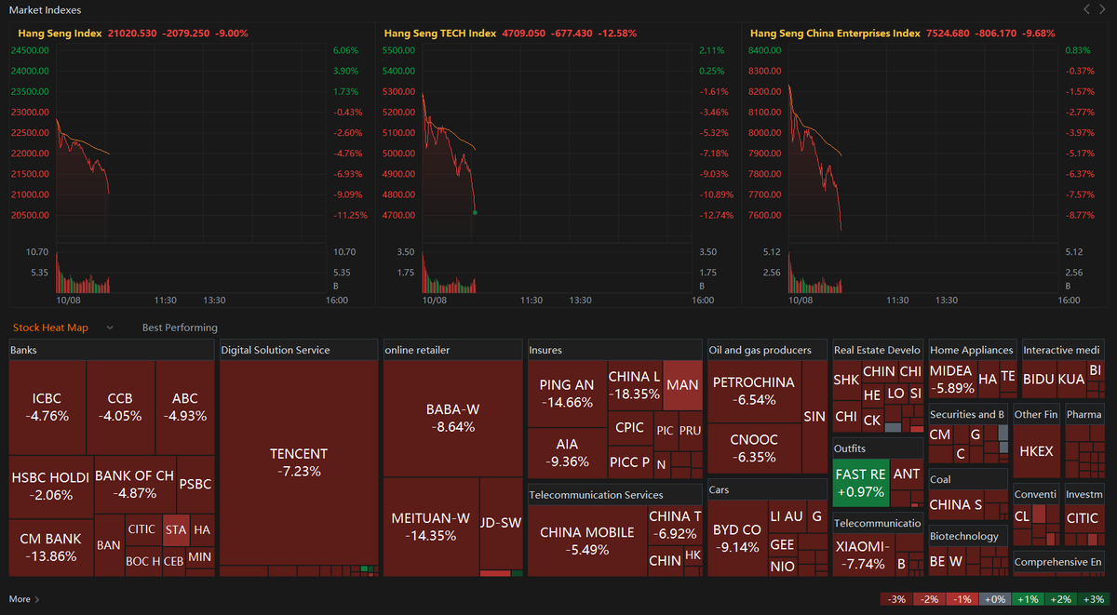Select the LI AU car tile
This screenshot has width=1117, height=615.
pos(787,515)
